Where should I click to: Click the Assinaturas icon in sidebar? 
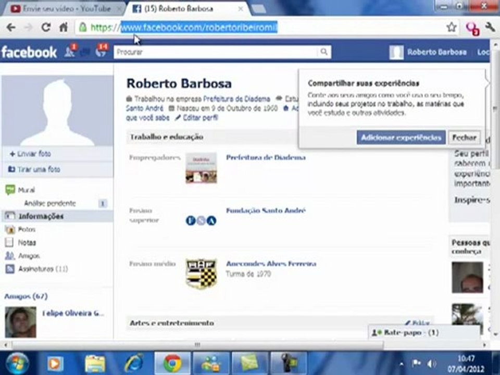(10, 269)
